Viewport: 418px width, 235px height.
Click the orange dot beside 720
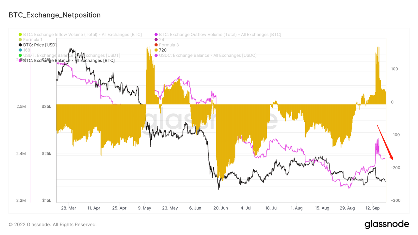156,50
